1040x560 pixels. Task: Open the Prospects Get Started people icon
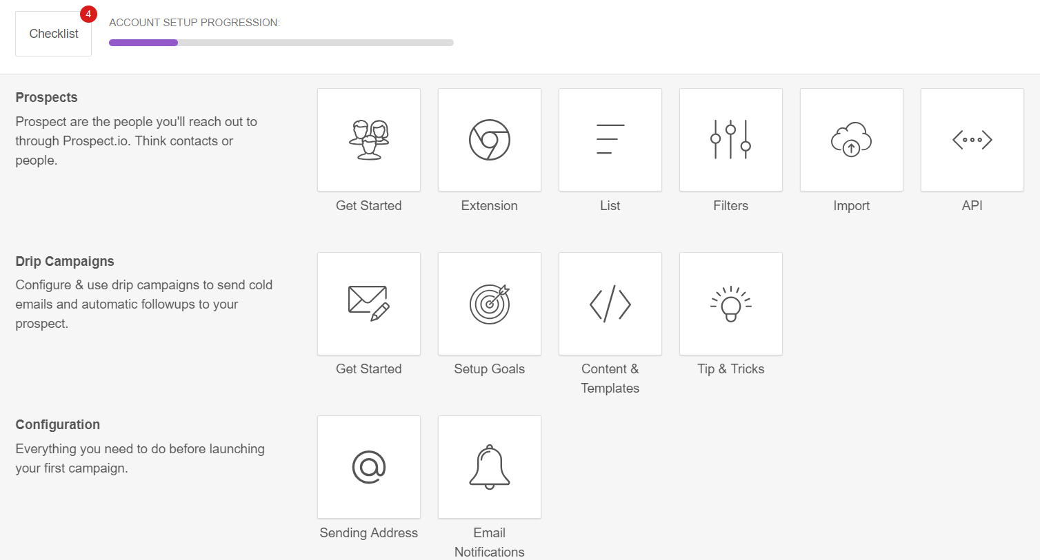coord(369,140)
